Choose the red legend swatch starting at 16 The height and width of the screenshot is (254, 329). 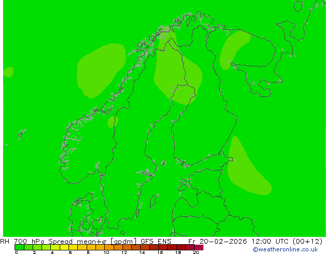(x=163, y=247)
